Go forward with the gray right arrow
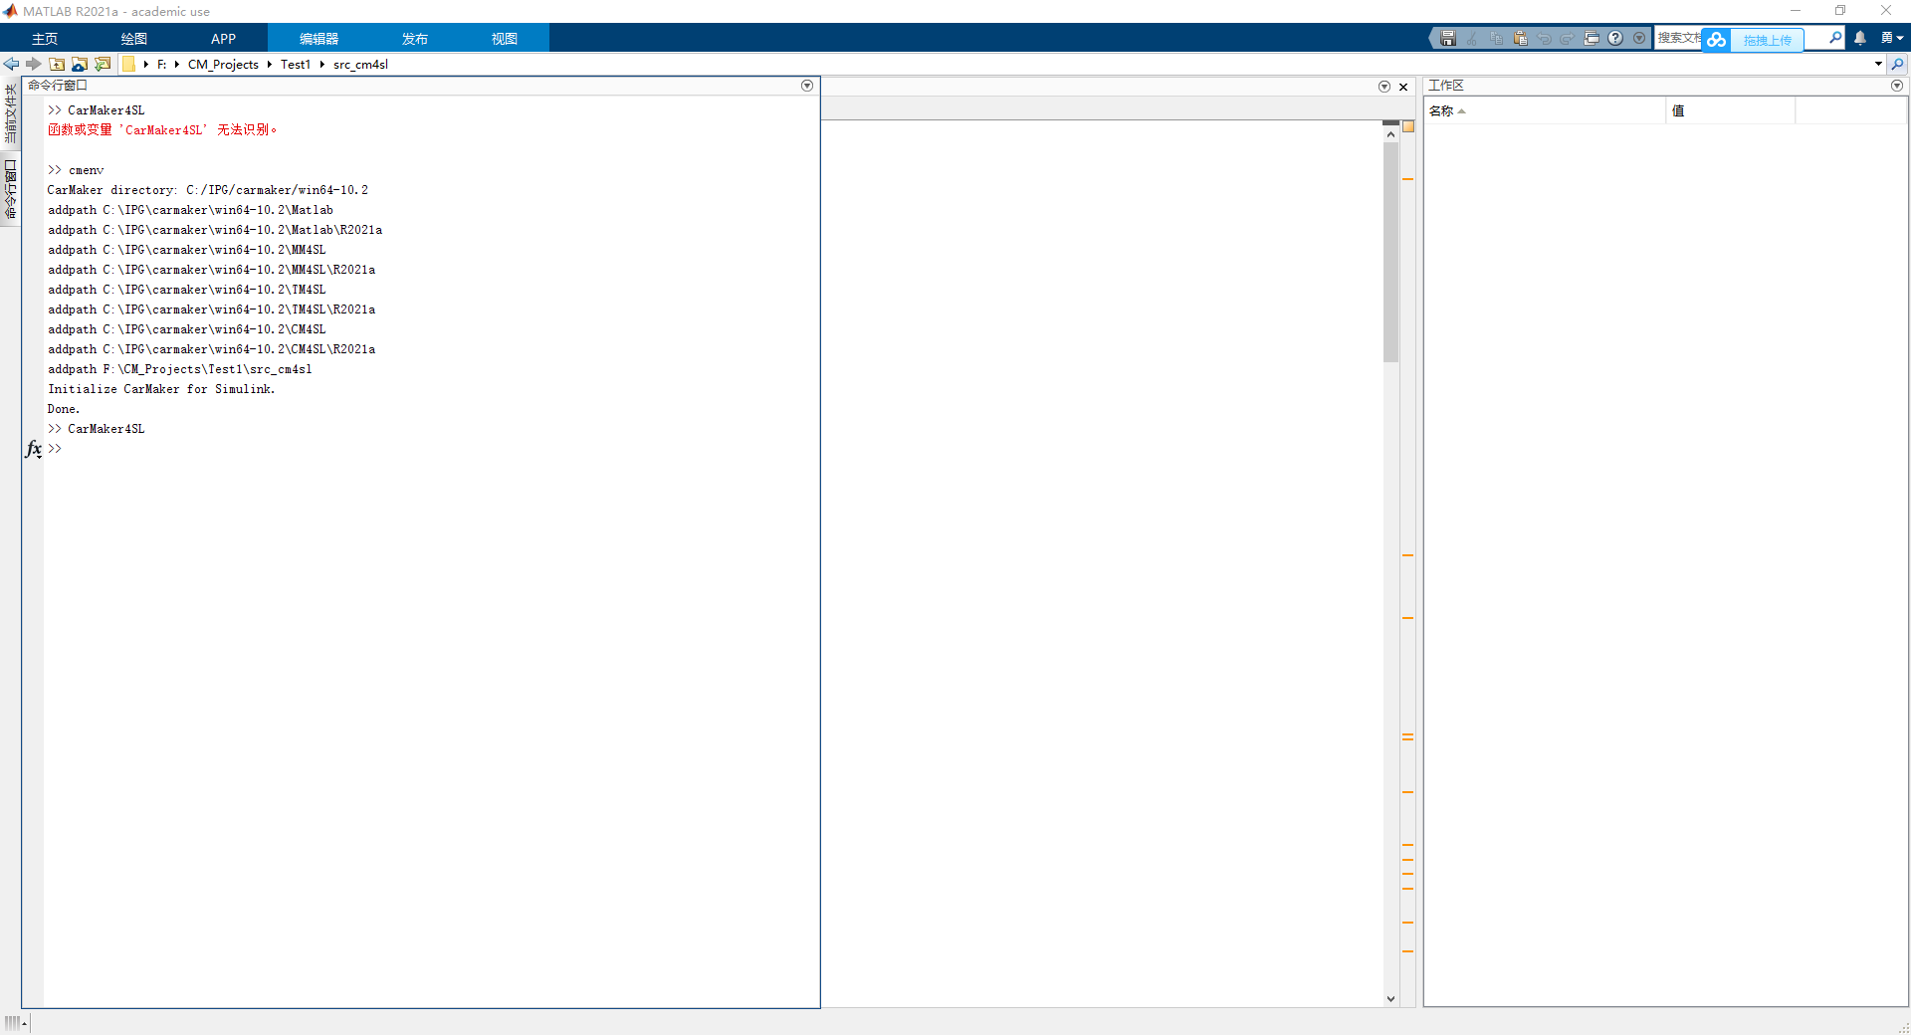Image resolution: width=1911 pixels, height=1035 pixels. 34,64
